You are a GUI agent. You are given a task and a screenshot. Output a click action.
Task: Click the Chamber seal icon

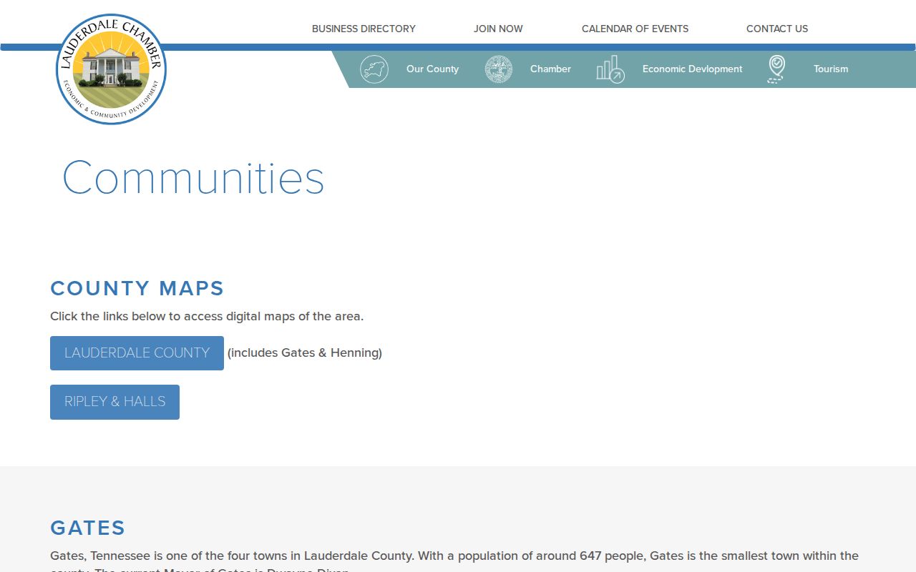(499, 69)
